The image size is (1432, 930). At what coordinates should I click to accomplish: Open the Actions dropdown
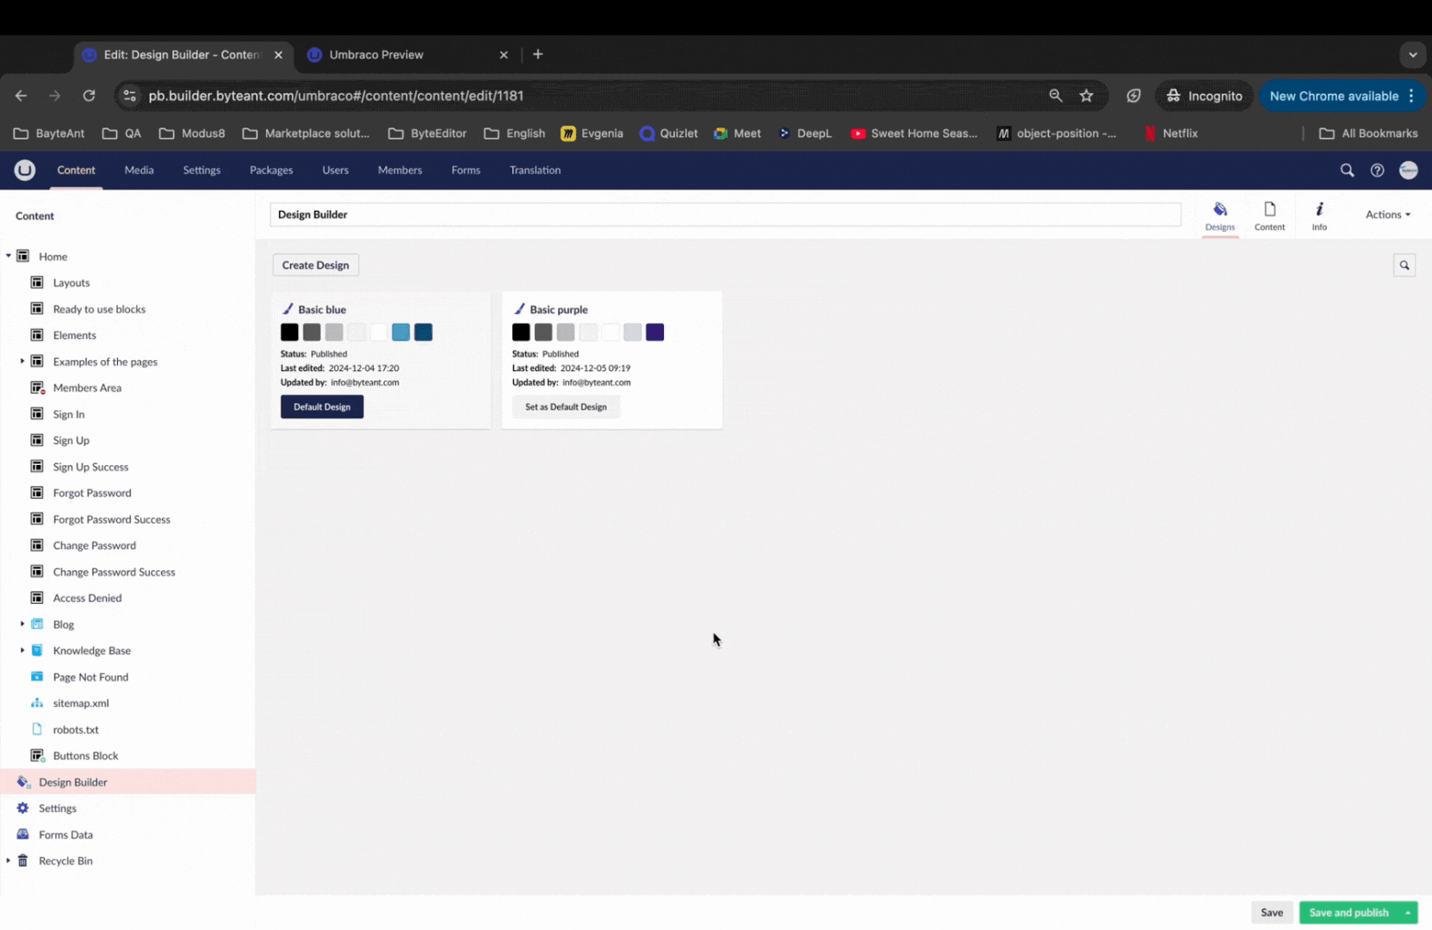(x=1387, y=214)
